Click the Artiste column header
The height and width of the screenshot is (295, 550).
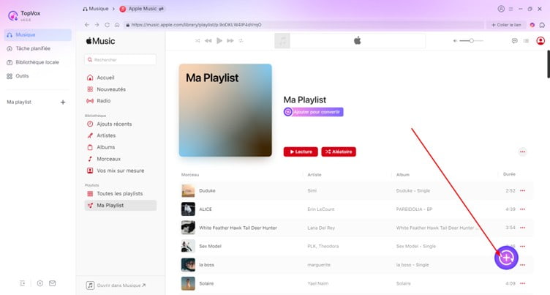314,174
